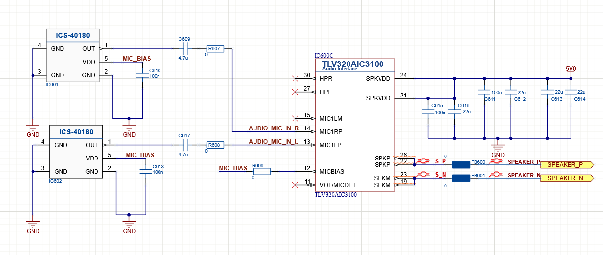Image resolution: width=603 pixels, height=255 pixels.
Task: Click the HPR pin label
Action: click(x=326, y=78)
